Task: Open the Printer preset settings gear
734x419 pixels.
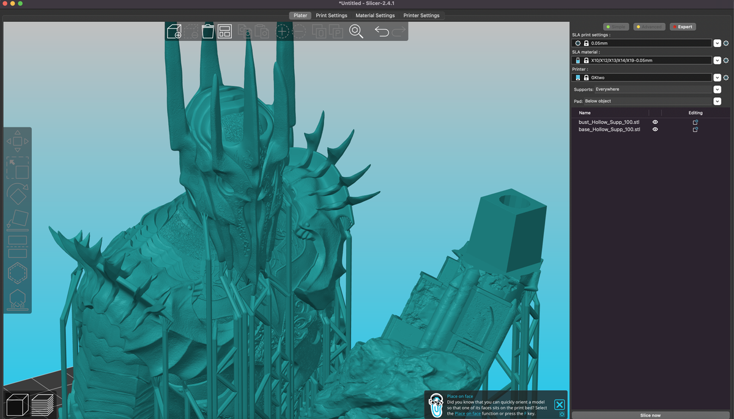Action: click(726, 78)
